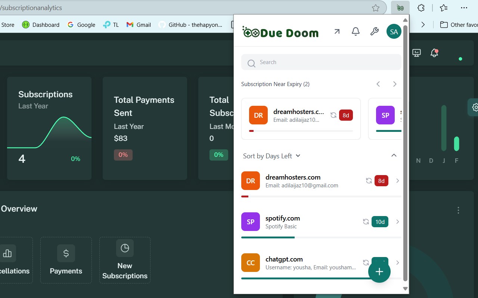Click the dashboard notification bell with red dot
The width and height of the screenshot is (478, 298).
(434, 53)
